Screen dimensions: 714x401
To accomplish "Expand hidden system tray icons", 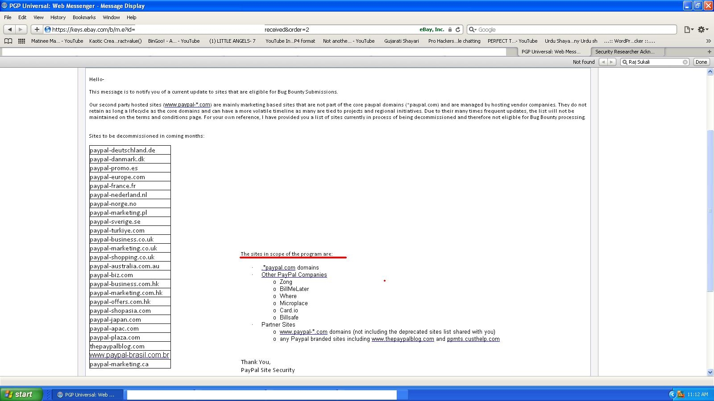I will (x=672, y=394).
